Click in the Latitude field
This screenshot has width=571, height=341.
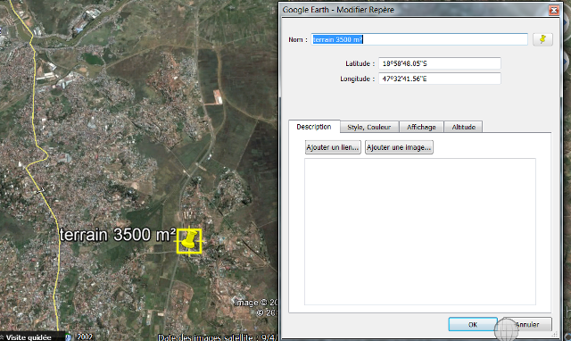[440, 63]
